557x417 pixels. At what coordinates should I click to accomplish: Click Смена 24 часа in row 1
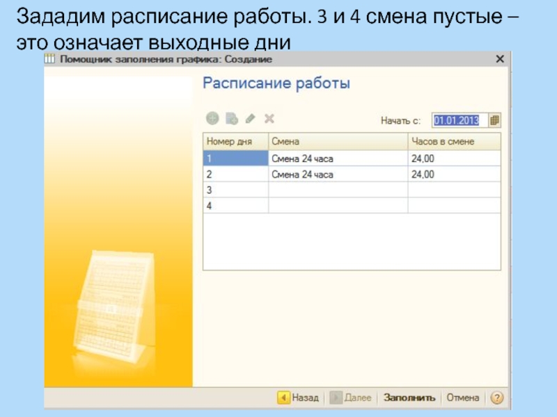(x=338, y=158)
